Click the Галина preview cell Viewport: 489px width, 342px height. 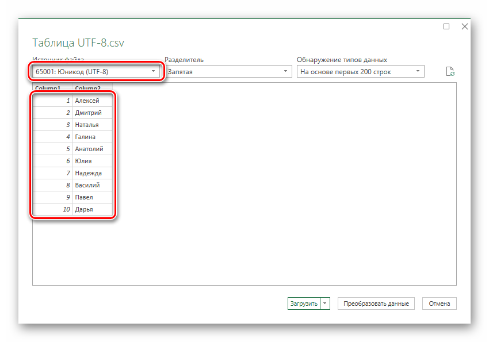[x=92, y=137]
